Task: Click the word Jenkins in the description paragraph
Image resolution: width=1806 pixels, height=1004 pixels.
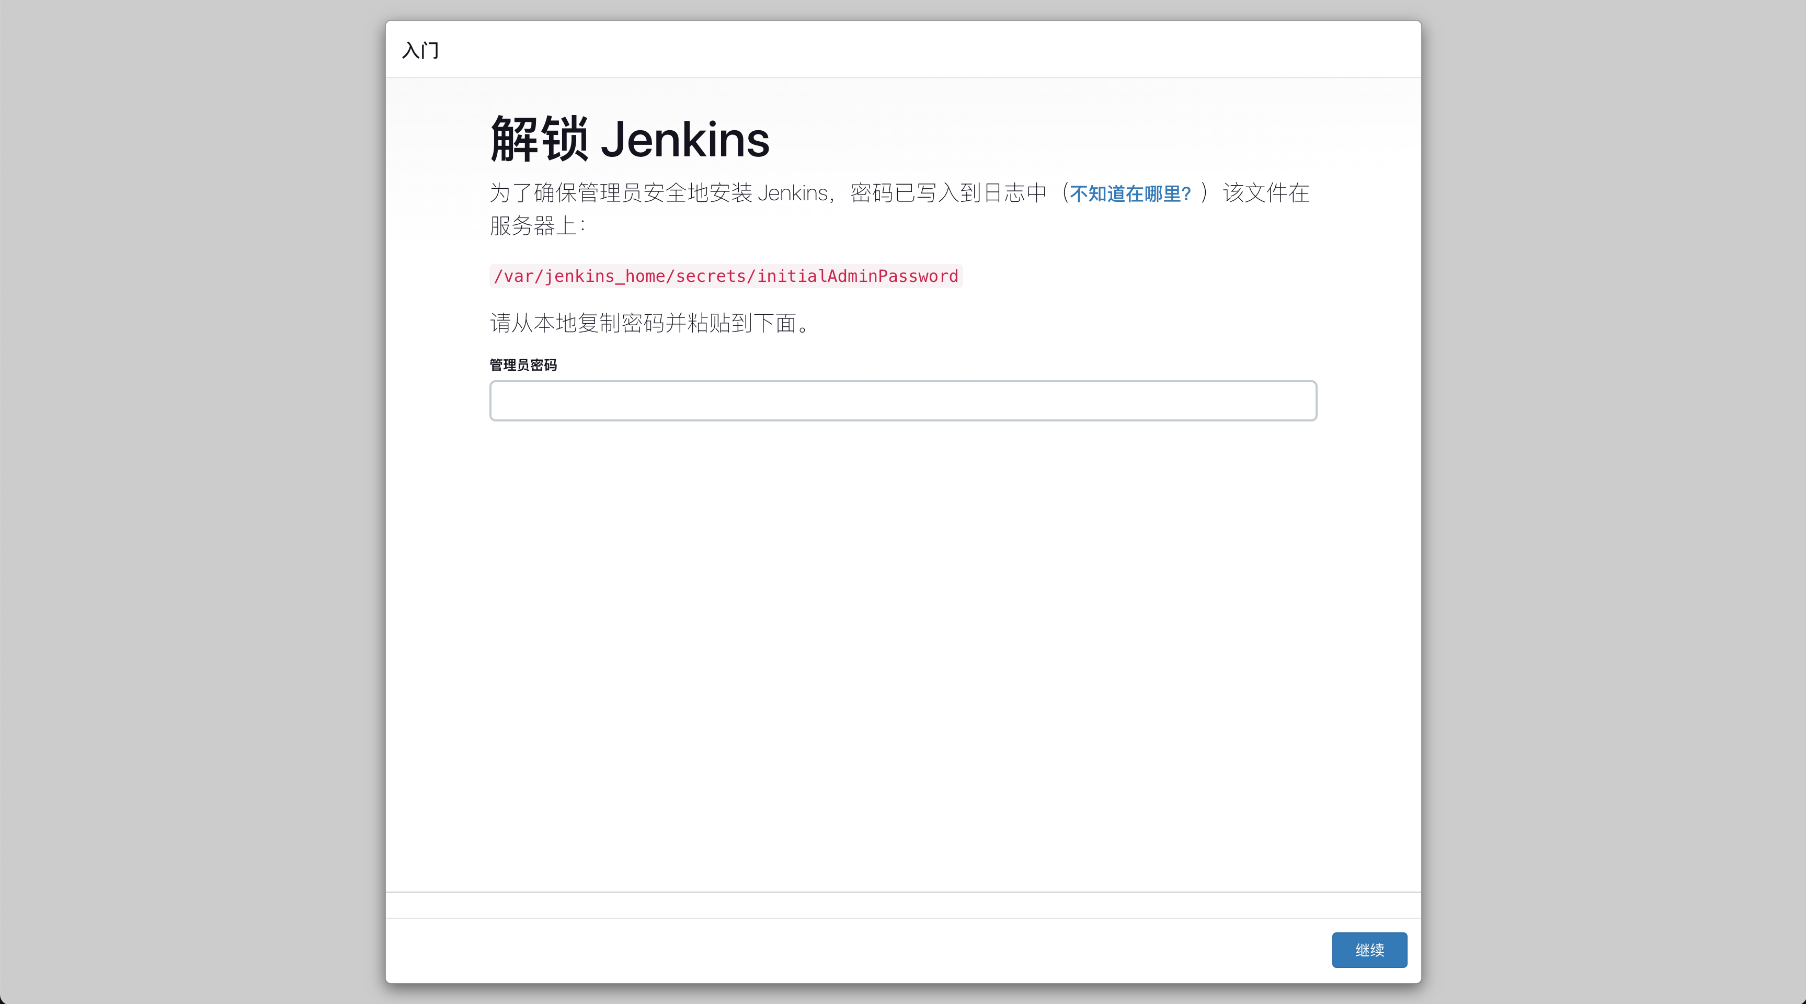Action: 792,193
